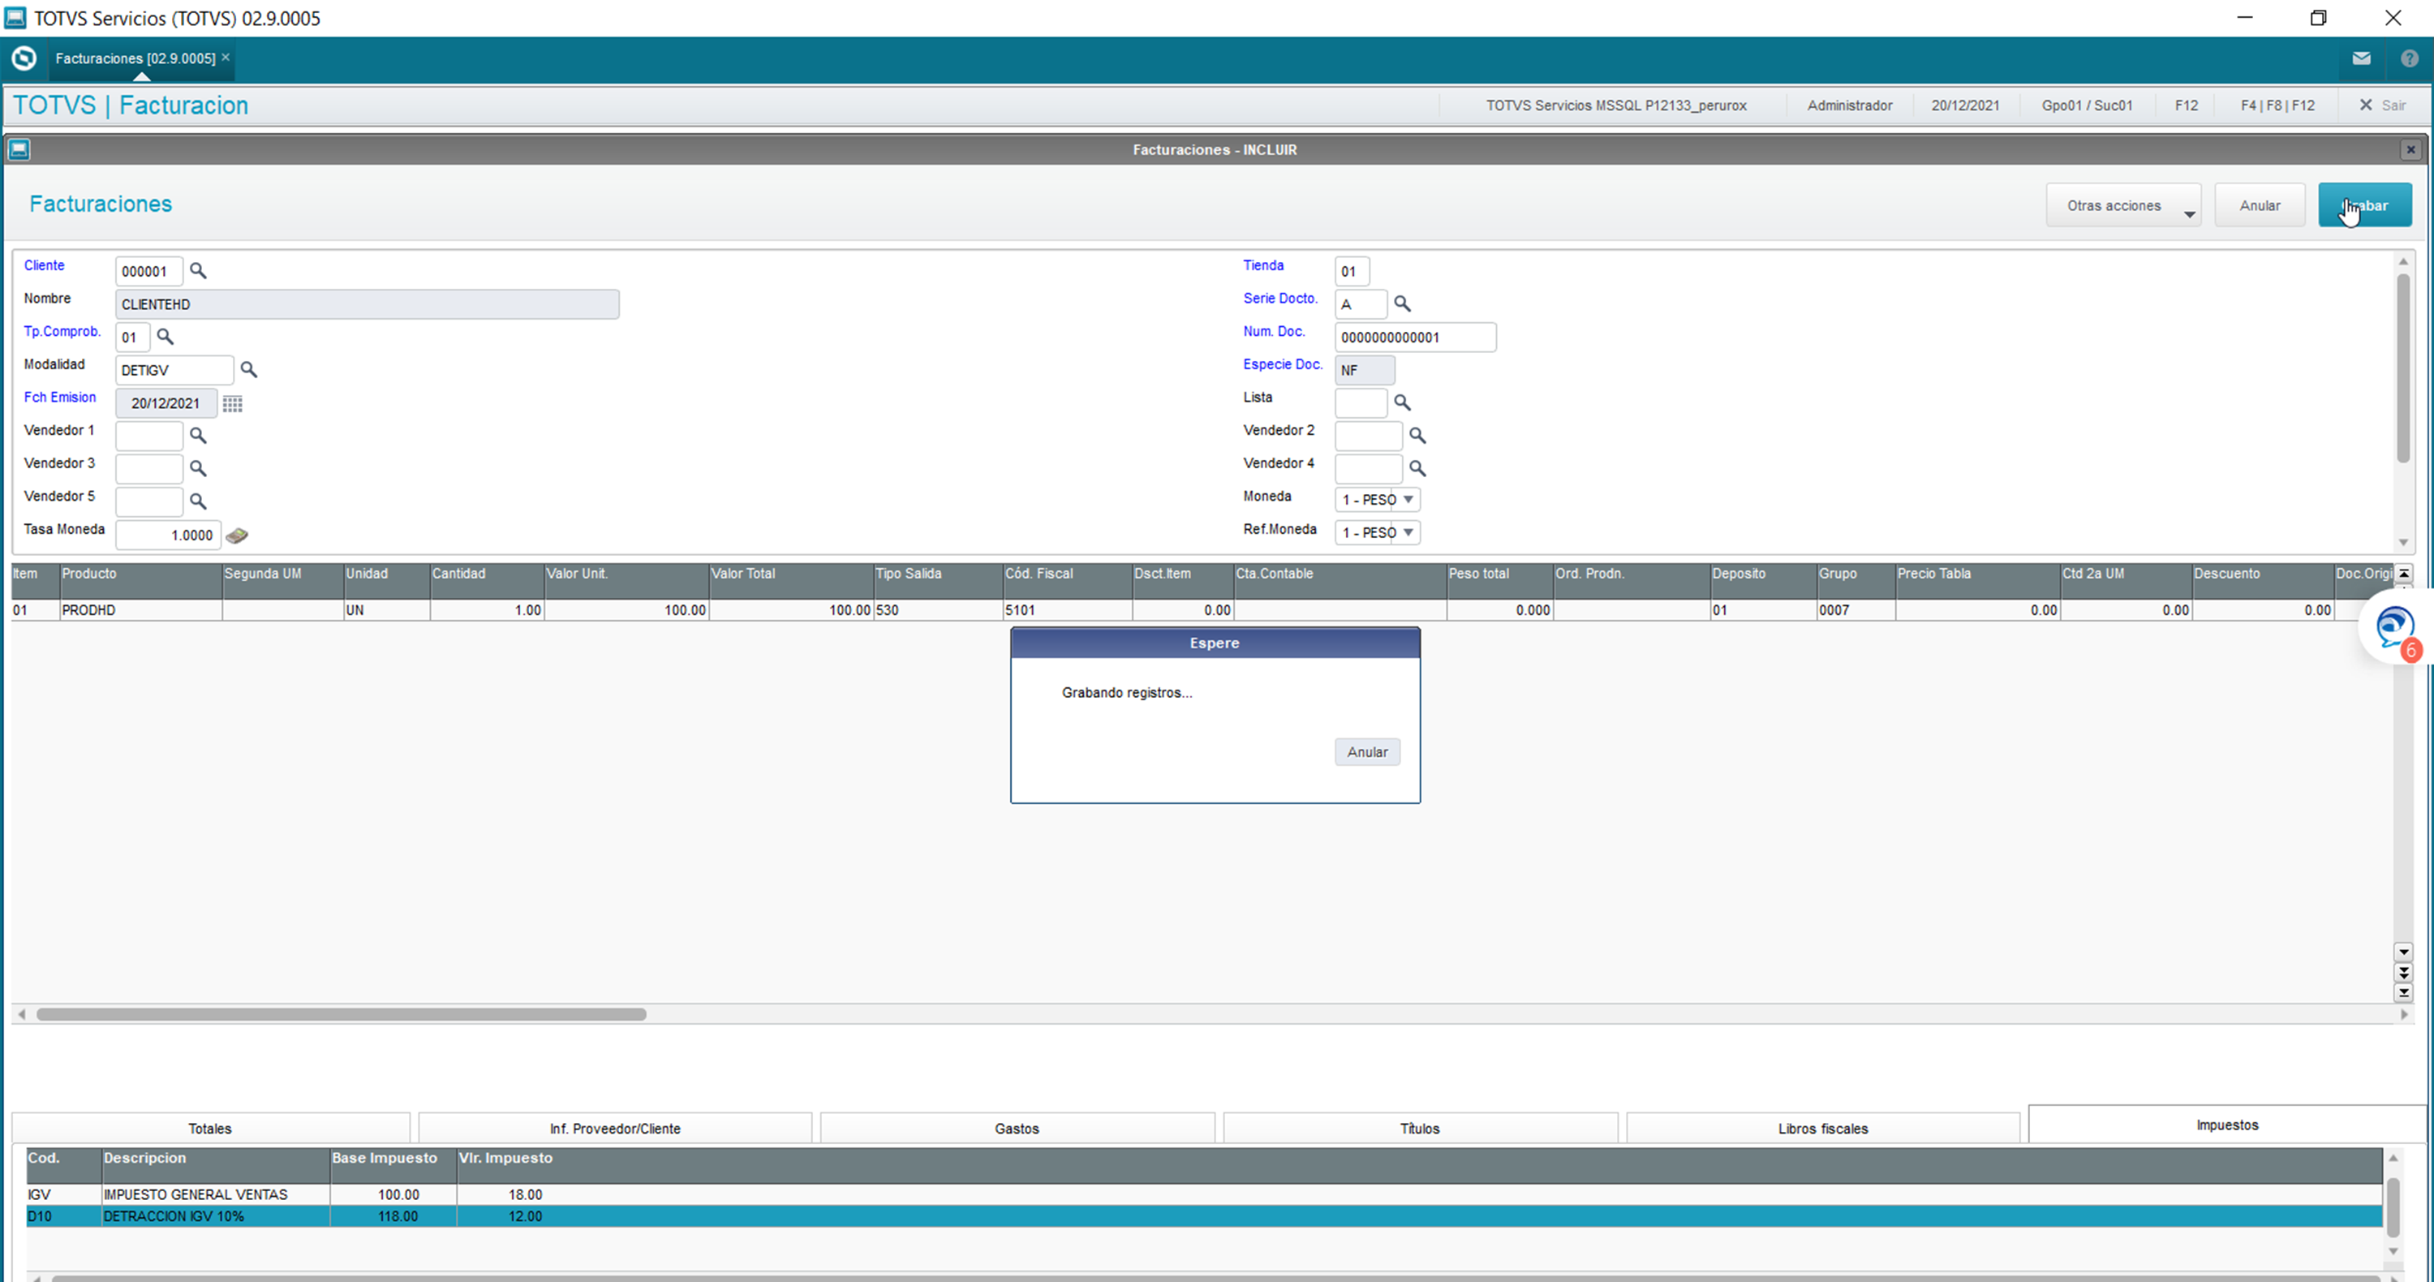Open the Fch Emision calendar picker
Screen dimensions: 2434x1282
[232, 403]
